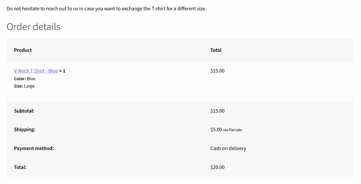Image resolution: width=361 pixels, height=184 pixels.
Task: Click the order total $20.00
Action: [x=217, y=167]
